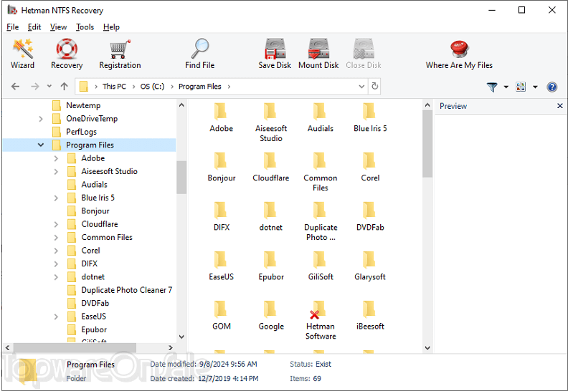
Task: Expand the Adobe tree node
Action: (x=56, y=158)
